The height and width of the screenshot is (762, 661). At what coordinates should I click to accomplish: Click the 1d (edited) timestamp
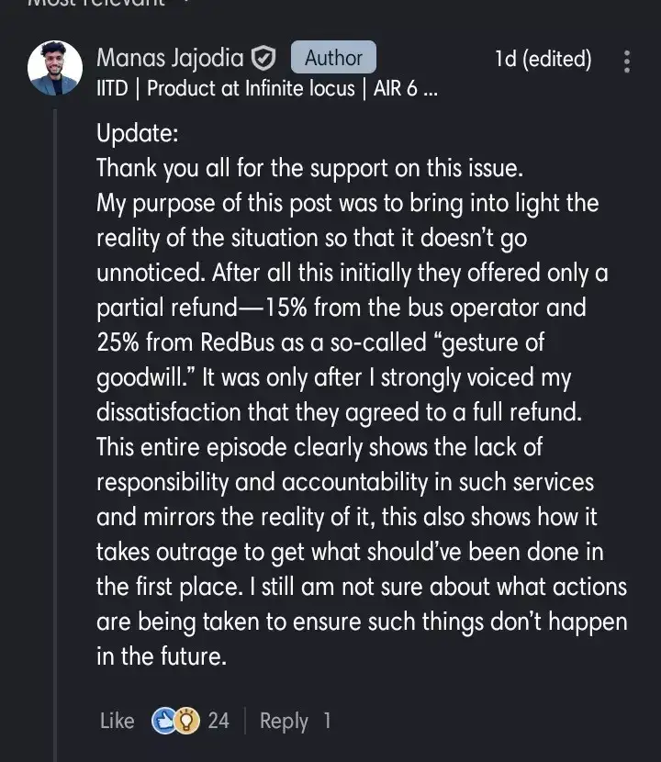543,59
